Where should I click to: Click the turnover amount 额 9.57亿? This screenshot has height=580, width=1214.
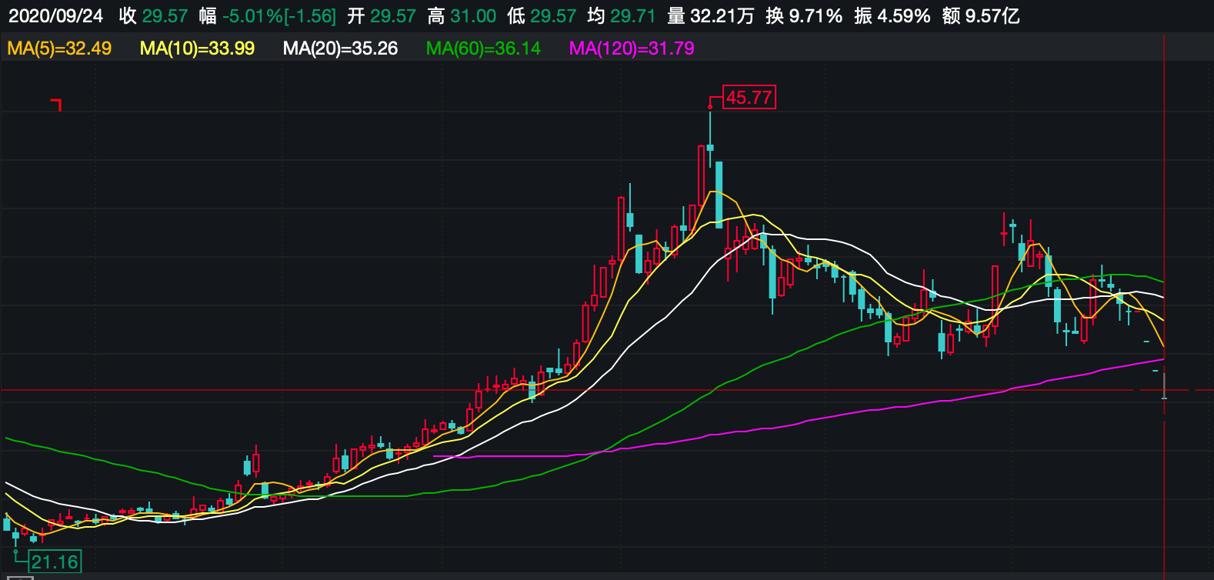(981, 16)
